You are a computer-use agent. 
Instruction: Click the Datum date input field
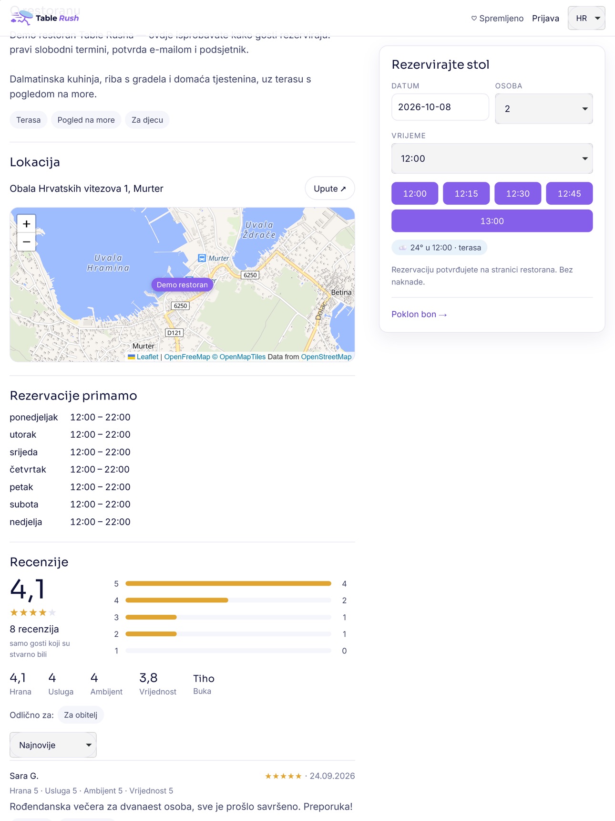pos(440,107)
